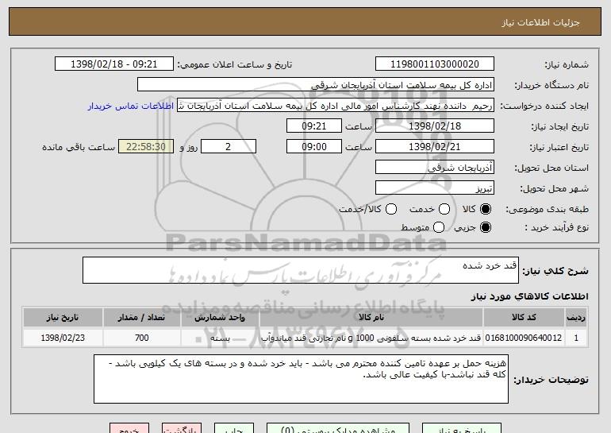Click the ردیف column header
This screenshot has height=433, width=611.
pyautogui.click(x=576, y=318)
